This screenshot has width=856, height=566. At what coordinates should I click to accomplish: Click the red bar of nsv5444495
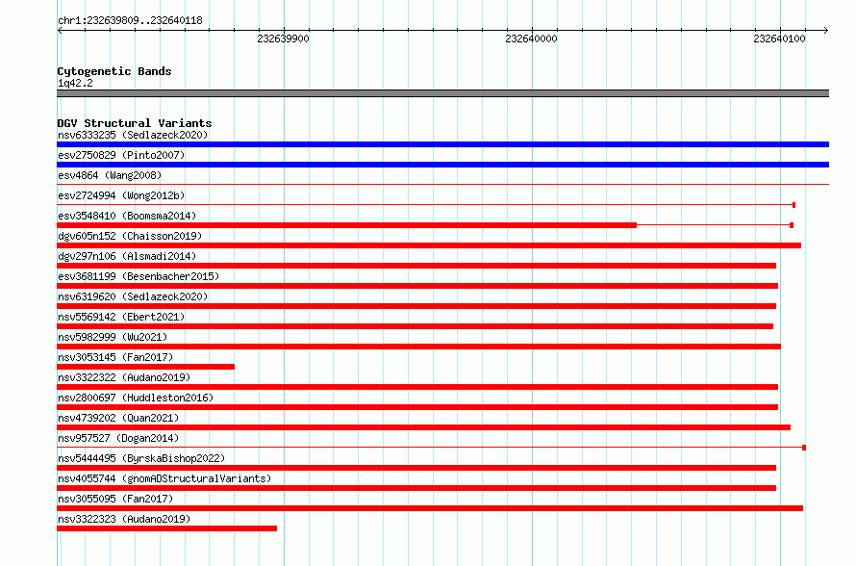point(416,468)
